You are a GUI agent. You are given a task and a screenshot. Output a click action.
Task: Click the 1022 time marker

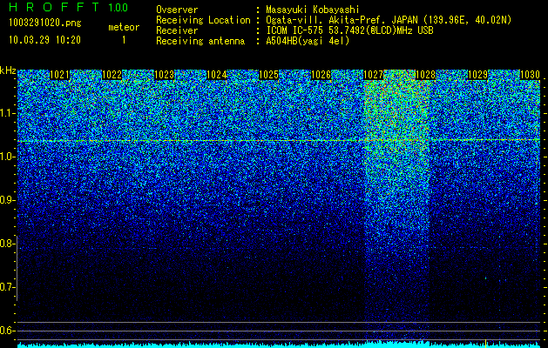click(112, 75)
